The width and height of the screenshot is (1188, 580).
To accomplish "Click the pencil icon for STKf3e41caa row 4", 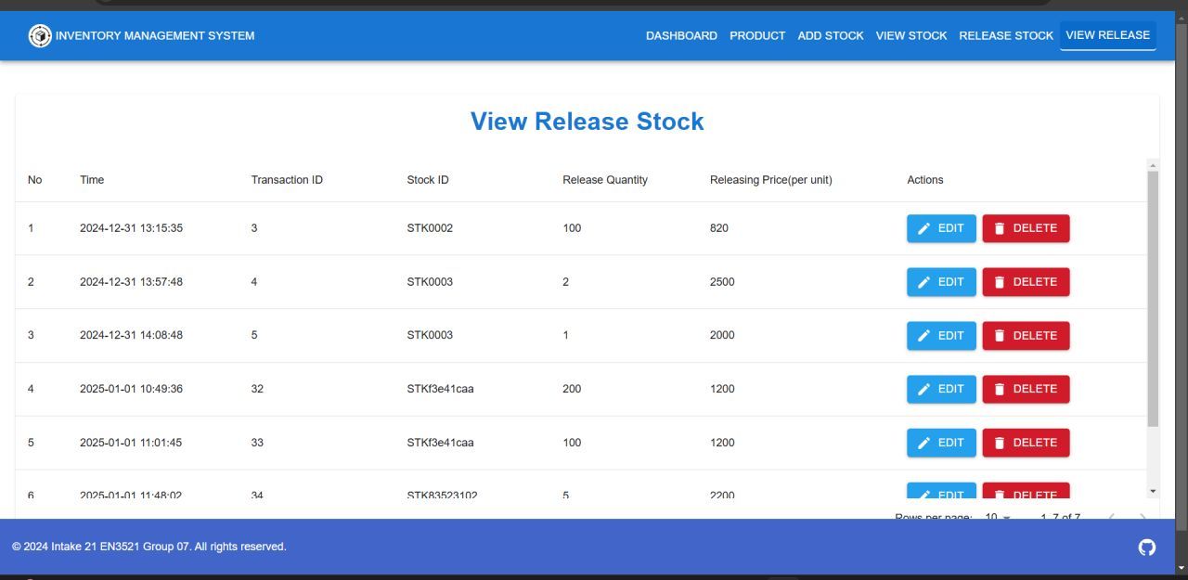I will click(x=923, y=389).
